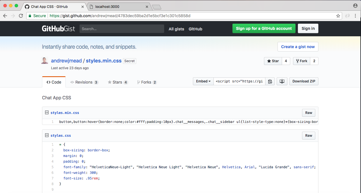Click code file icon beside styles.min.css header
Screen dimensions: 361x193
click(47, 113)
